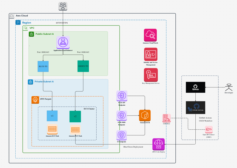Select the 'Private Subnet A' label
Image resolution: width=237 pixels, height=168 pixels.
click(44, 82)
